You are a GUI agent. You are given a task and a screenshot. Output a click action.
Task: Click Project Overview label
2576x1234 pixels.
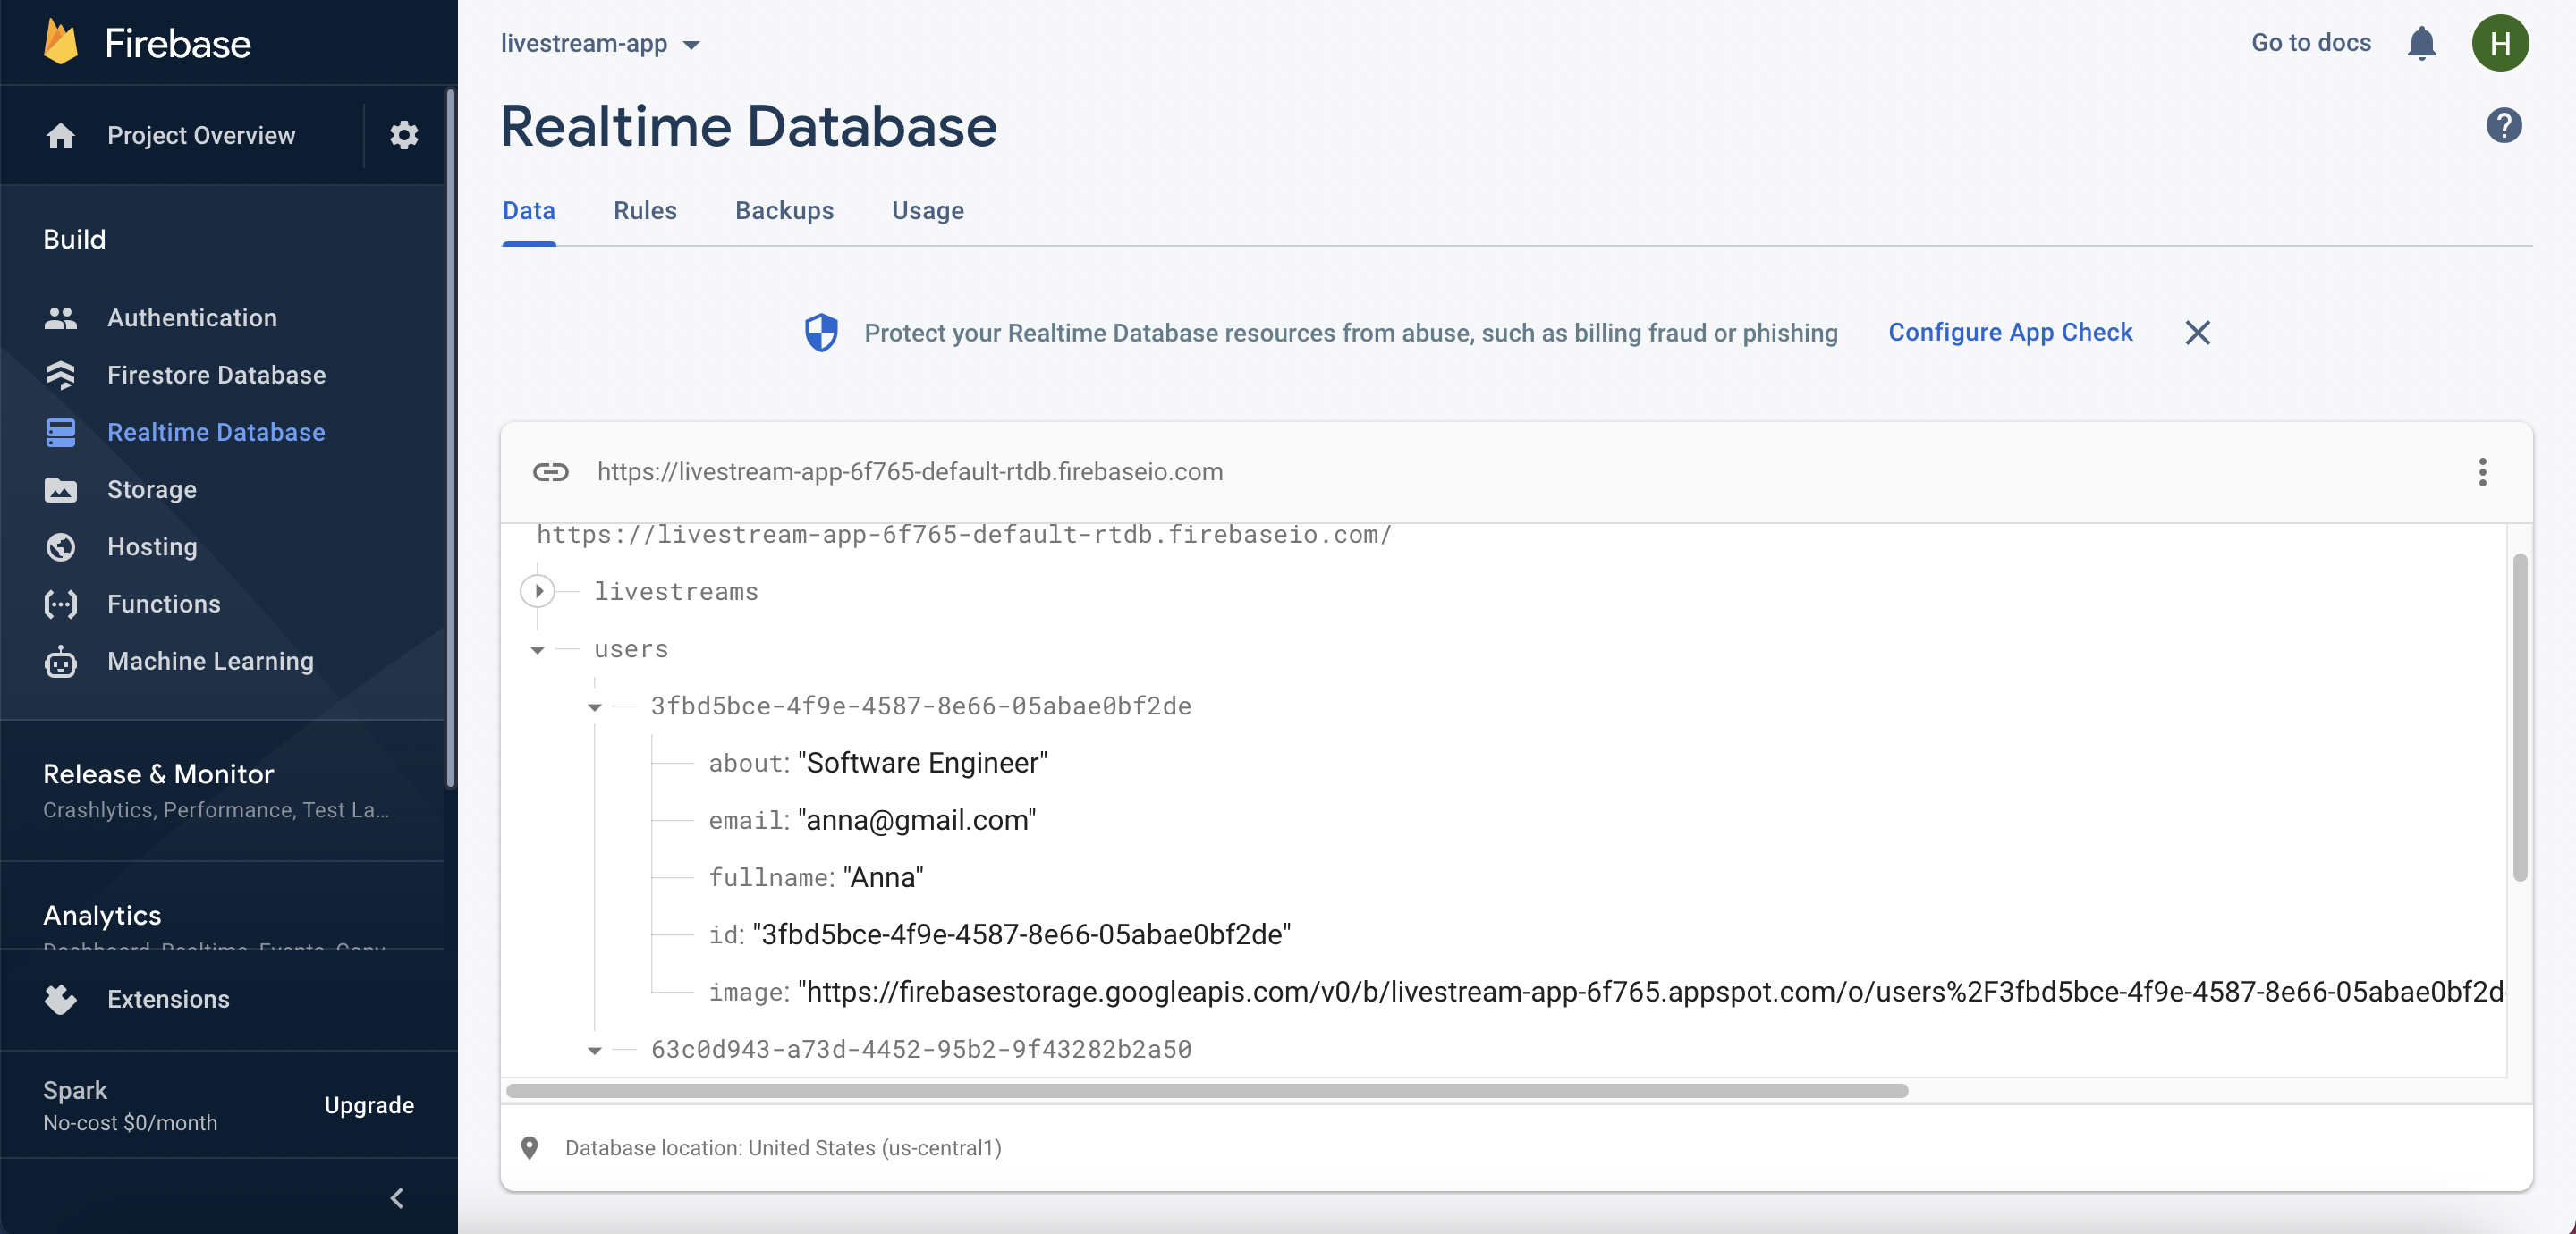(x=201, y=135)
